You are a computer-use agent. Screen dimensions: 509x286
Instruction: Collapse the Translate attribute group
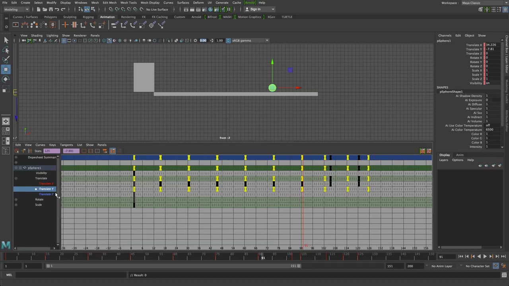(x=16, y=178)
